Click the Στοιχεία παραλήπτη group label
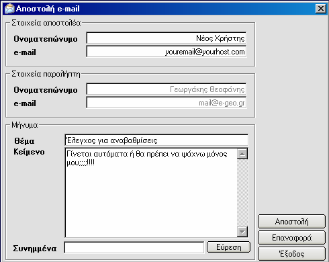Image resolution: width=329 pixels, height=262 pixels. (x=46, y=74)
